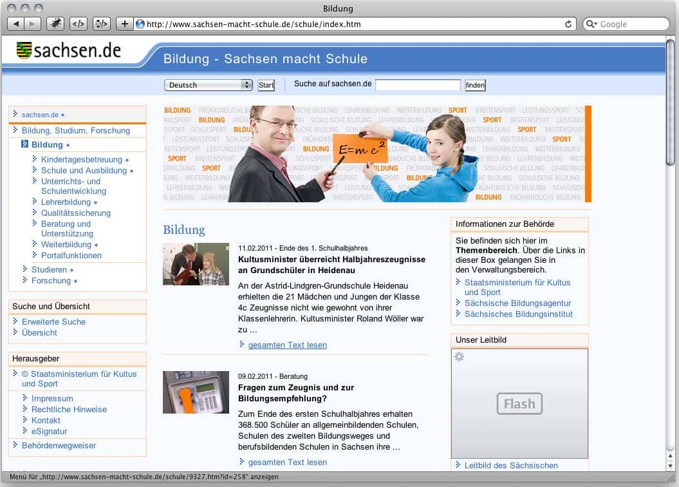
Task: Click the sachsen.de coat of arms logo
Action: point(24,50)
